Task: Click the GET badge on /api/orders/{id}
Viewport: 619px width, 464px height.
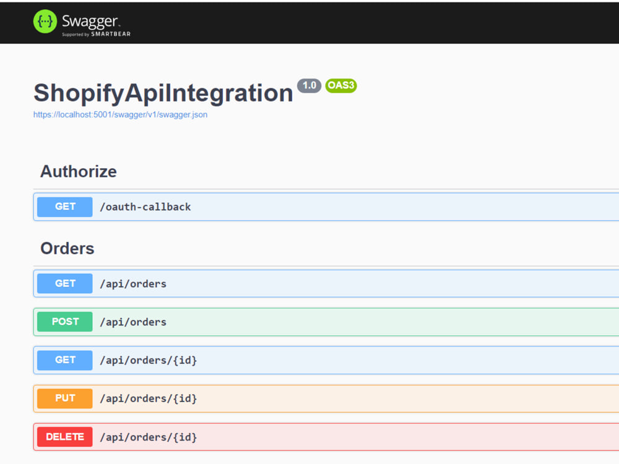Action: click(x=64, y=360)
